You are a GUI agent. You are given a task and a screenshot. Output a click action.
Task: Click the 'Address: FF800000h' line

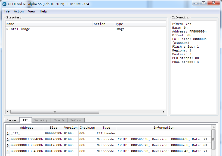click(189, 31)
